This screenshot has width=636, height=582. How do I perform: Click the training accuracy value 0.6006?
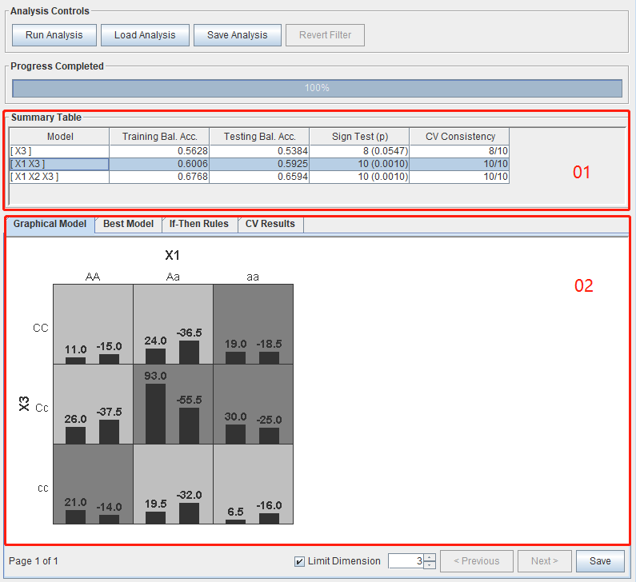(192, 164)
